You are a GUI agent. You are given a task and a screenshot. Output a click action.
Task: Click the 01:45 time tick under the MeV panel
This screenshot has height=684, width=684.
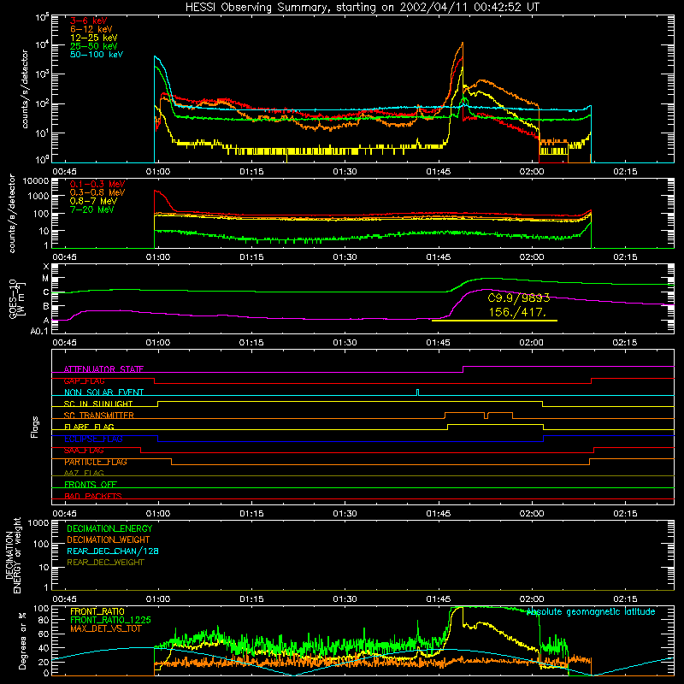coord(438,257)
